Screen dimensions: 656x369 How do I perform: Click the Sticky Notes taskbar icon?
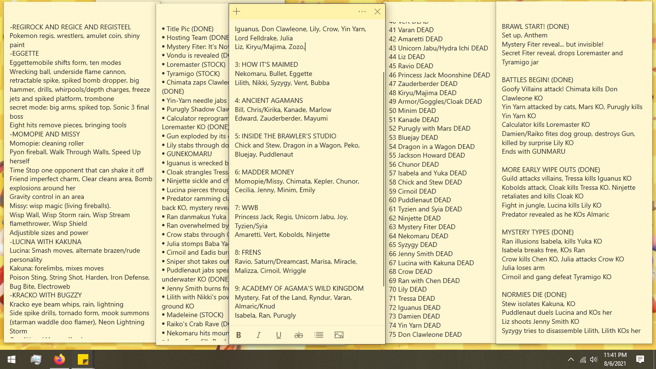click(x=83, y=359)
